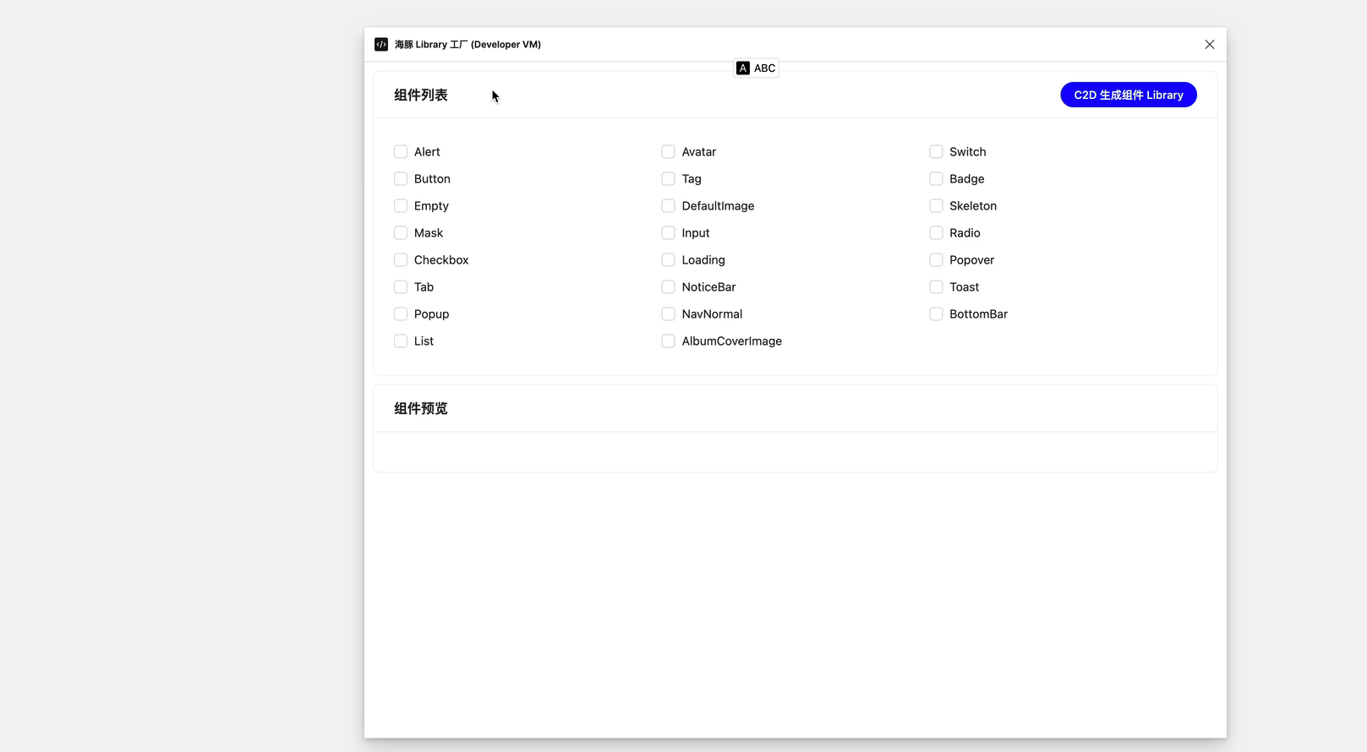Check the Input component checkbox
This screenshot has width=1367, height=752.
[x=668, y=233]
